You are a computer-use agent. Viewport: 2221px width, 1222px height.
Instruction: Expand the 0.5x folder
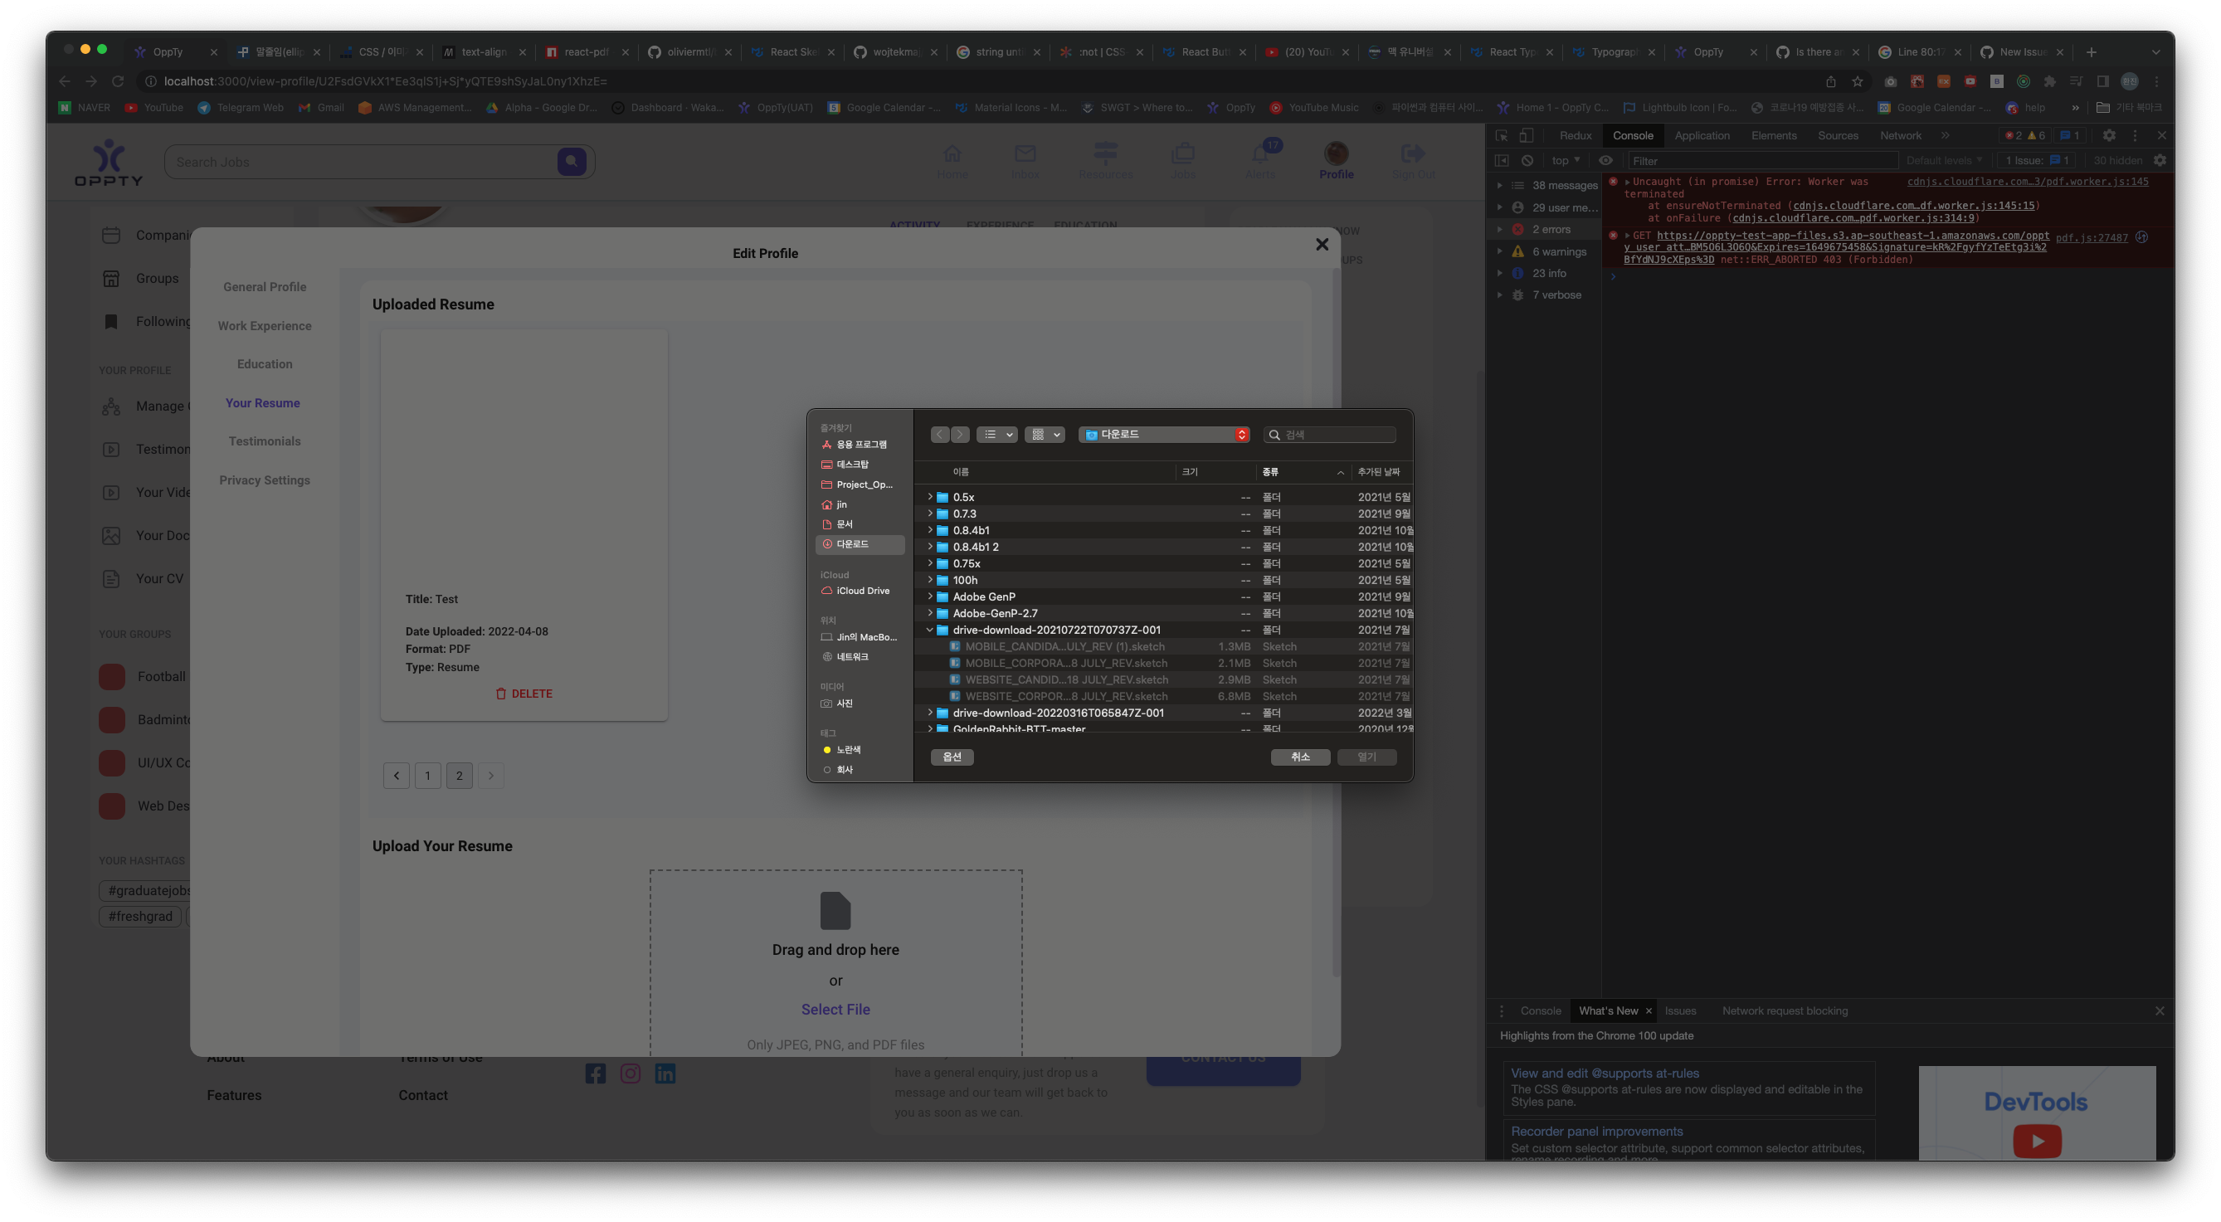pyautogui.click(x=929, y=497)
